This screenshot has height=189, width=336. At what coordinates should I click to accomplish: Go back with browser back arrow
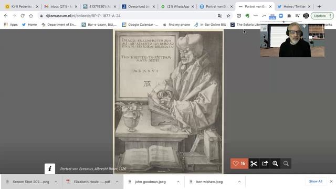[6, 16]
